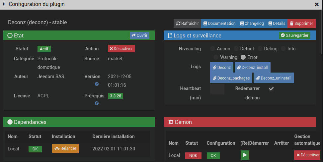Viewport: 323px width, 162px height.
Task: Click the green Actif status label
Action: coord(44,49)
